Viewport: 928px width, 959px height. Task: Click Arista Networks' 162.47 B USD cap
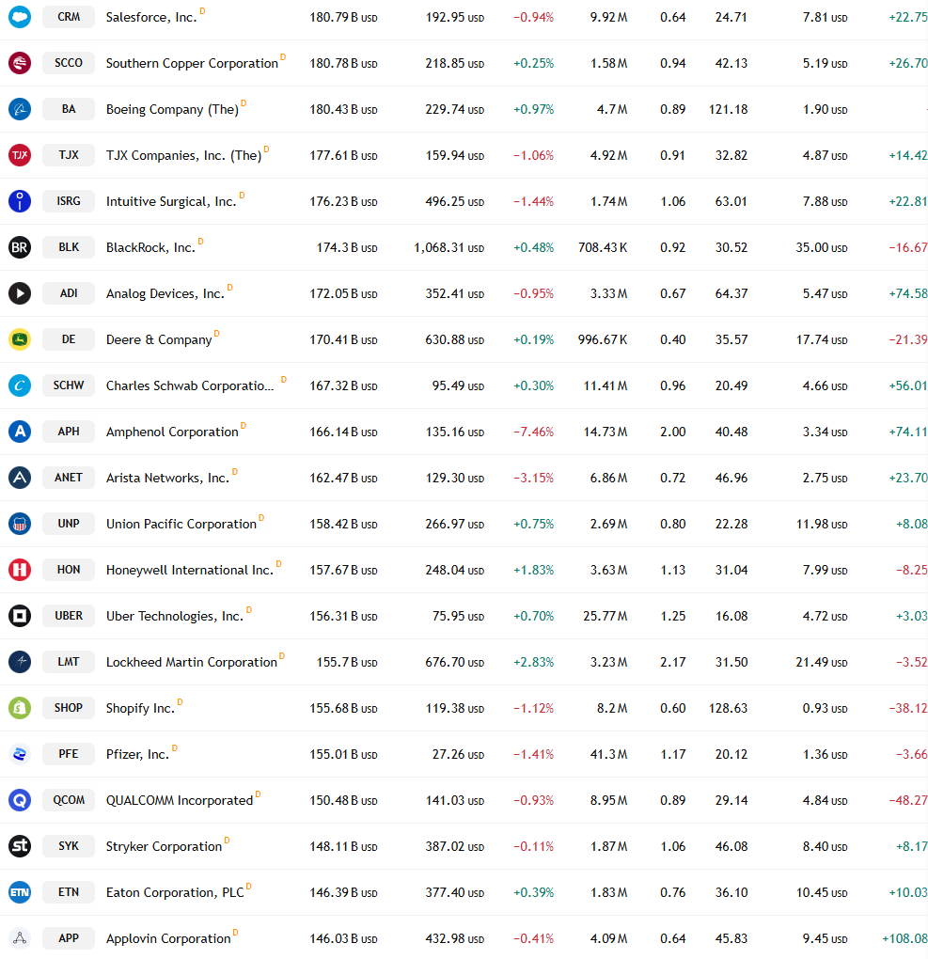click(x=343, y=478)
